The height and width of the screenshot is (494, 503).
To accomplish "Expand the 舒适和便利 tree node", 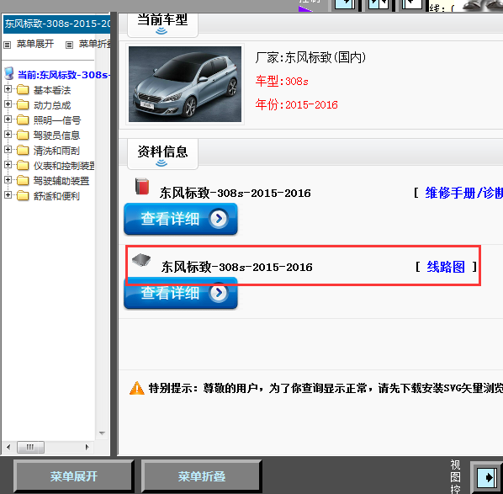I will pyautogui.click(x=8, y=195).
